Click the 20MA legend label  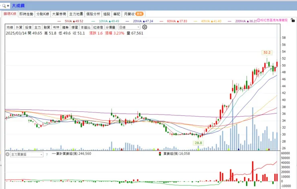(x=143, y=21)
